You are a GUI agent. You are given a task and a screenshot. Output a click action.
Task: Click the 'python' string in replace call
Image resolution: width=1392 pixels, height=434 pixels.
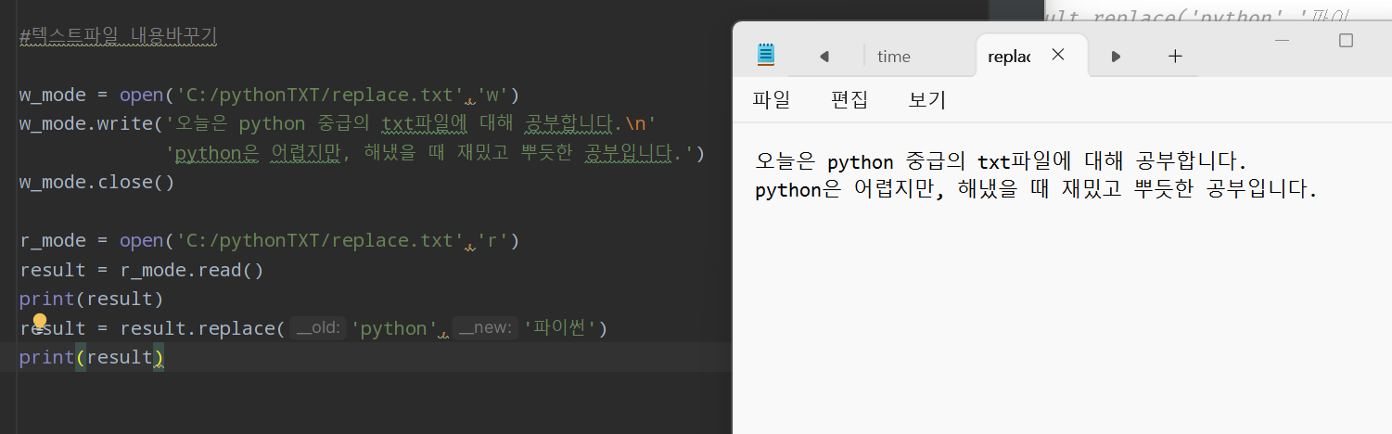coord(393,328)
